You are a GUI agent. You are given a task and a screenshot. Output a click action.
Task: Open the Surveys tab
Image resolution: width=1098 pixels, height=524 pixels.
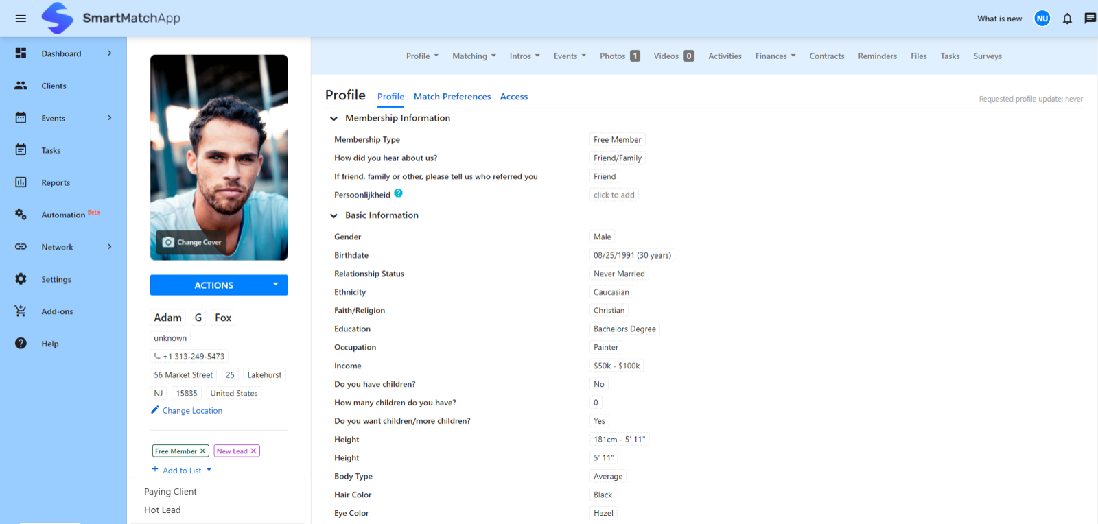coord(988,56)
